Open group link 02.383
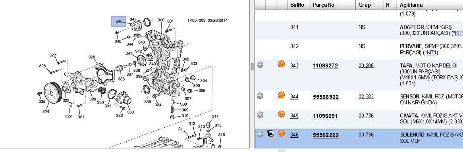 (x=366, y=97)
